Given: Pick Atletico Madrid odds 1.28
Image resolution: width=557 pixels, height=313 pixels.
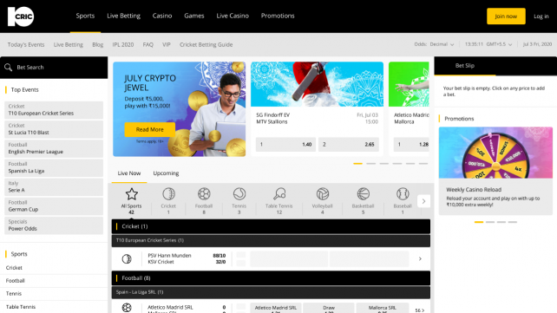Looking at the screenshot, I should (411, 145).
